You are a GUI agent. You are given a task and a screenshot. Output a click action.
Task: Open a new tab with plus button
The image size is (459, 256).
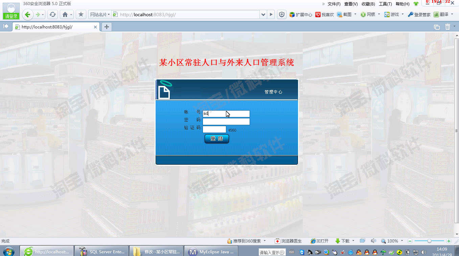107,27
